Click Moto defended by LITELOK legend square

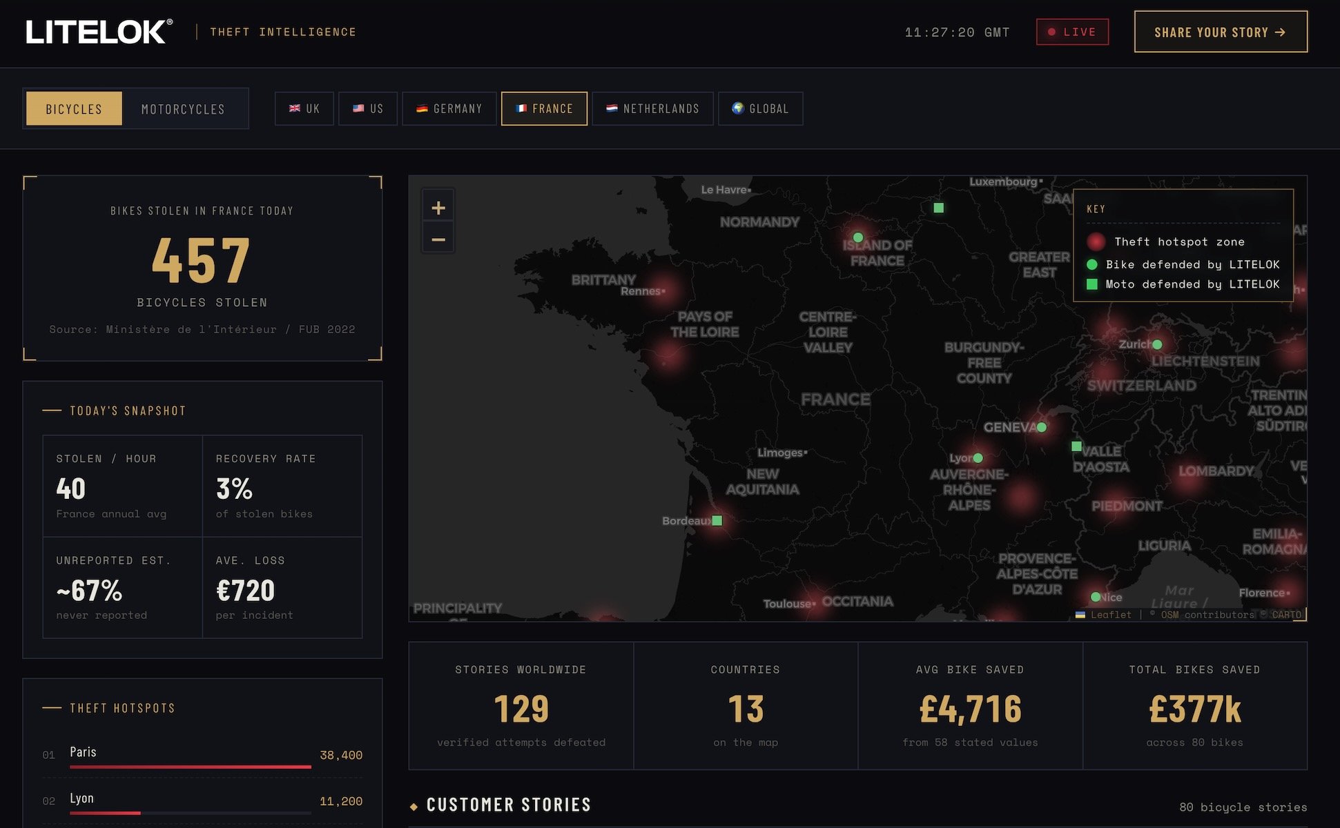1092,284
